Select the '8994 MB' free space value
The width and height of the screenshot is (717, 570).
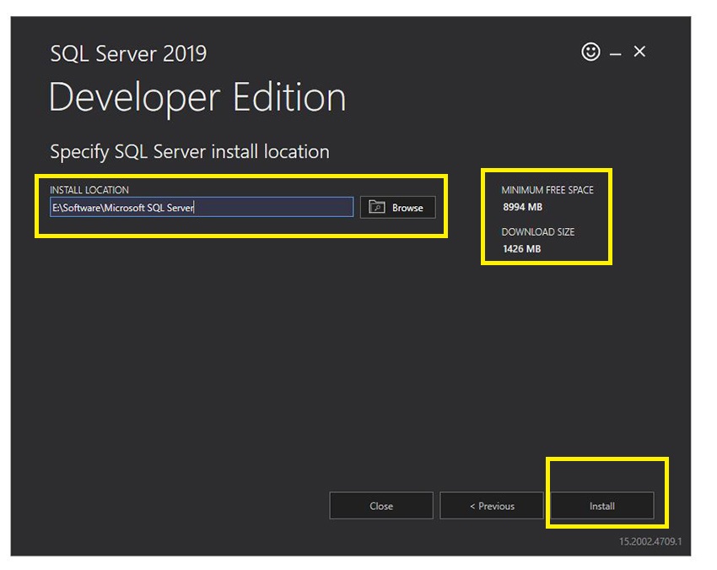[x=523, y=207]
